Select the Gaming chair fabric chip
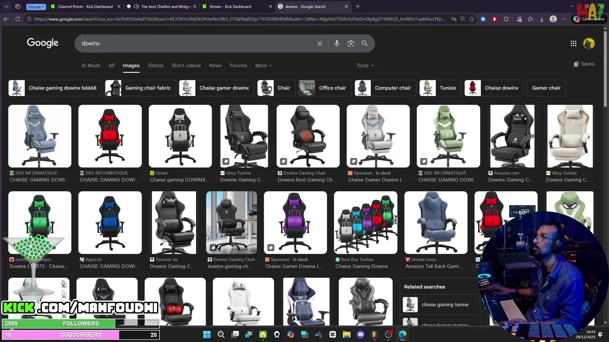This screenshot has width=609, height=342. [140, 88]
